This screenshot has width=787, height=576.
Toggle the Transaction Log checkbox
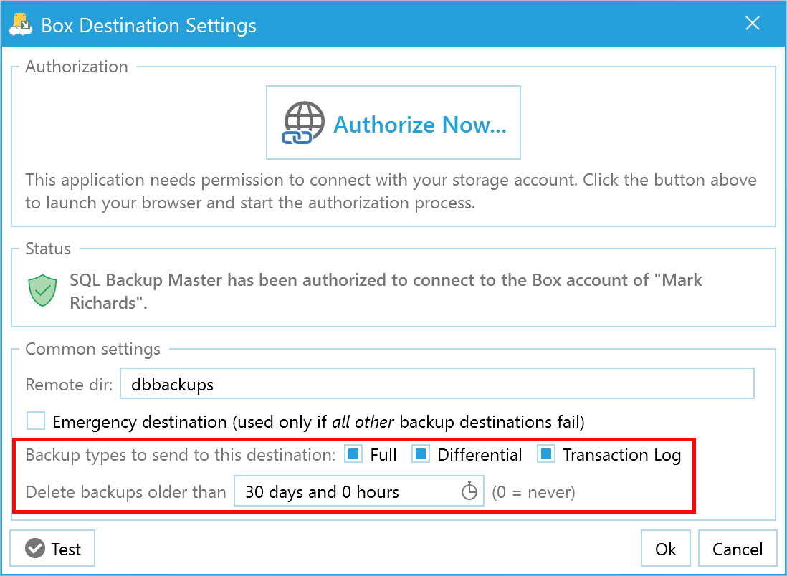tap(545, 454)
